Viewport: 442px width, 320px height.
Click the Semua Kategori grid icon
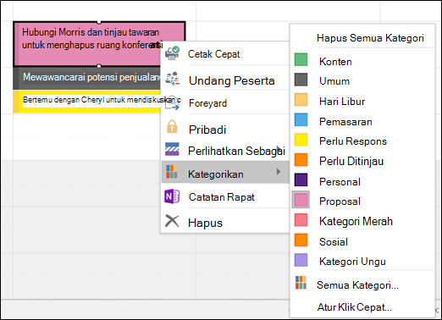[x=301, y=283]
